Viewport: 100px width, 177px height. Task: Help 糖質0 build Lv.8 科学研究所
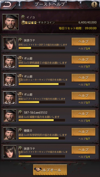(x=83, y=132)
